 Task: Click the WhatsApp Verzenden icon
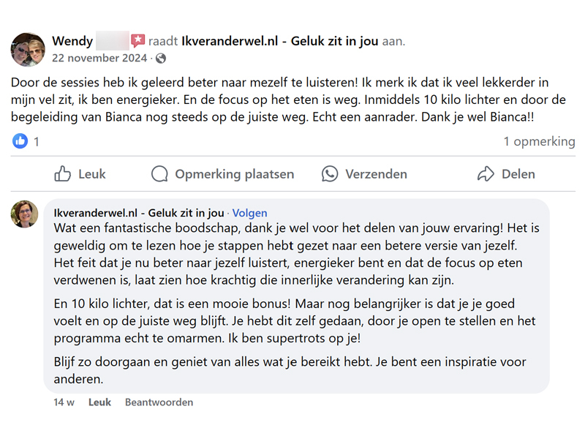tap(330, 174)
